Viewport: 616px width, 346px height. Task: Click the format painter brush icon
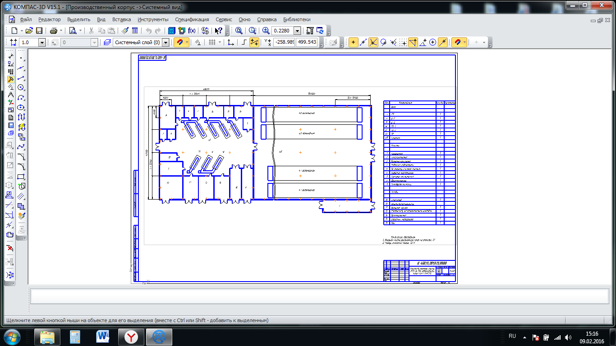tap(125, 31)
